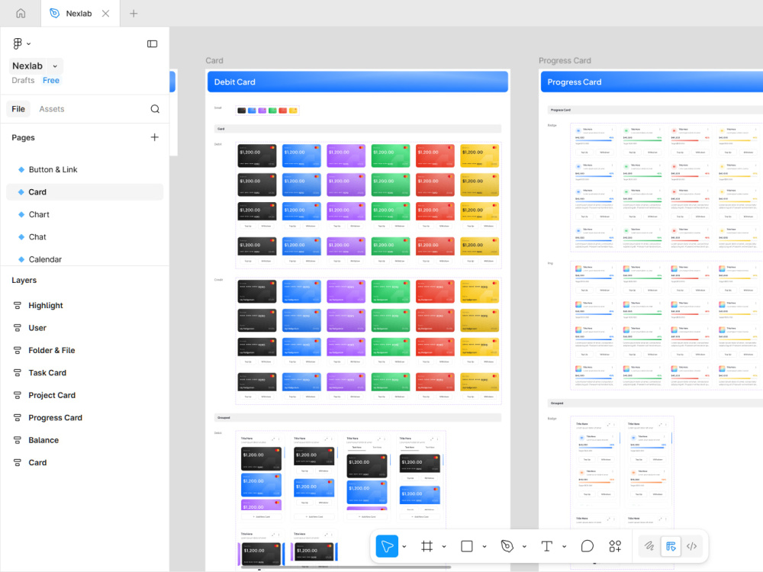The height and width of the screenshot is (572, 763).
Task: Switch to Design mode
Action: coord(671,546)
